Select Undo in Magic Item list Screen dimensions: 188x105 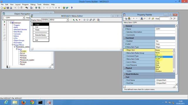[157, 63]
